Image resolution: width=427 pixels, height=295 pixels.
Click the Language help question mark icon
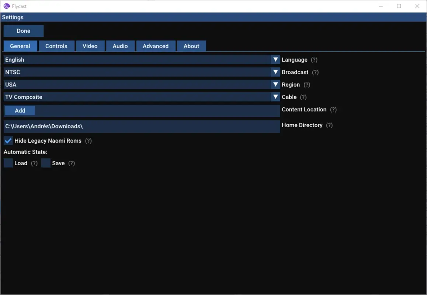[x=314, y=60]
